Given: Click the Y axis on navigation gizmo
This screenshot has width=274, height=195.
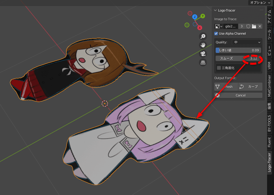Looking at the screenshot, I should 203,16.
